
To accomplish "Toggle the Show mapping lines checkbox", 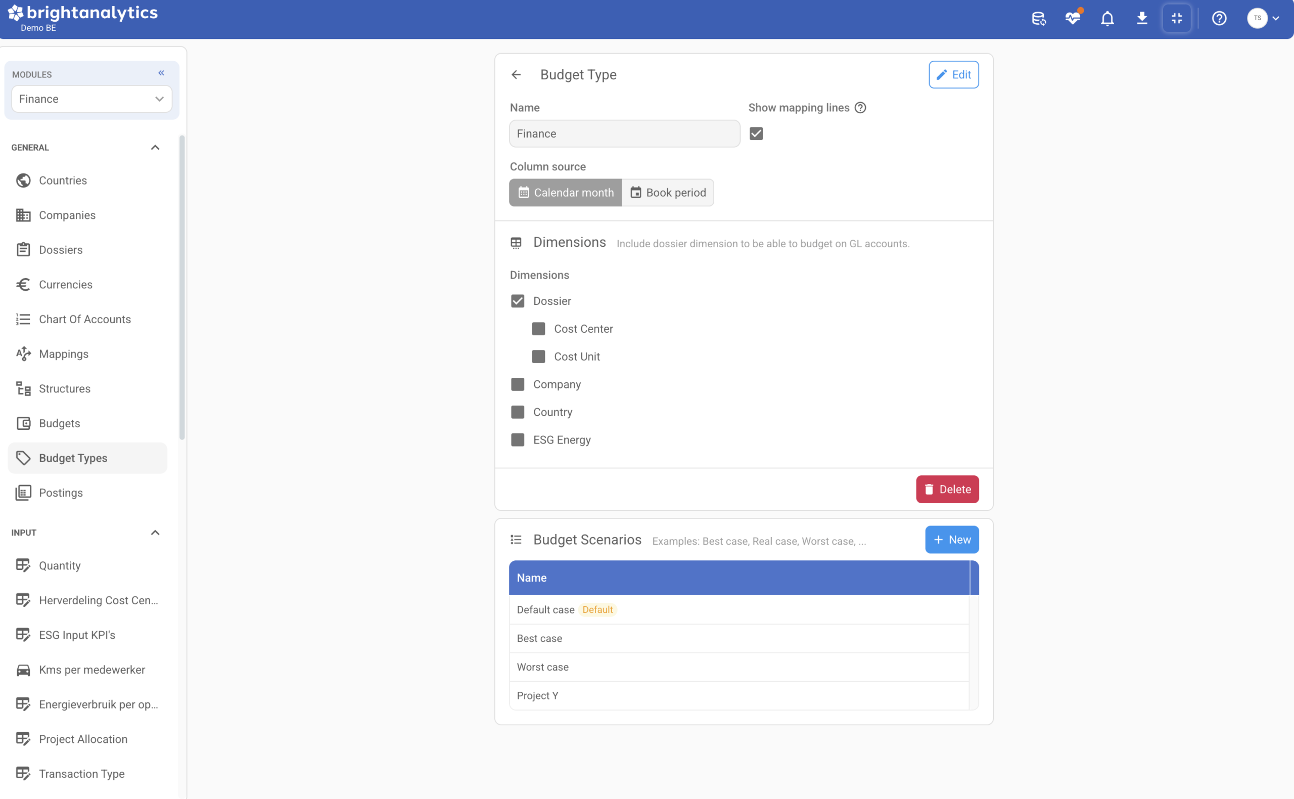I will (756, 134).
